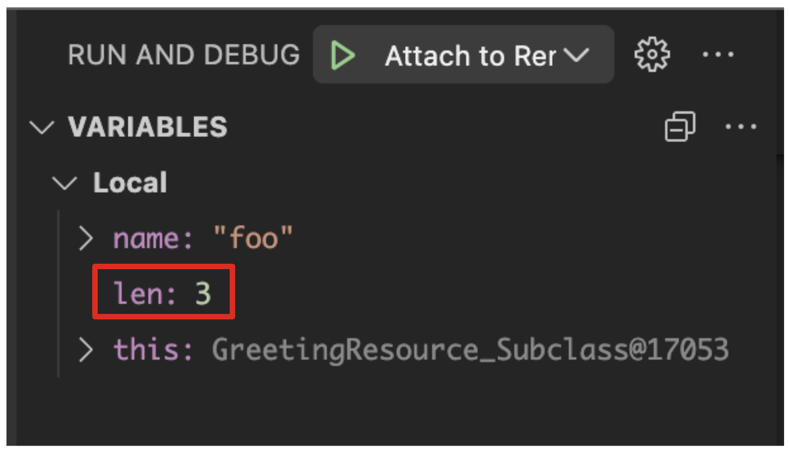This screenshot has height=451, width=789.
Task: Open the Attach to Rer configuration dropdown
Action: pos(470,55)
